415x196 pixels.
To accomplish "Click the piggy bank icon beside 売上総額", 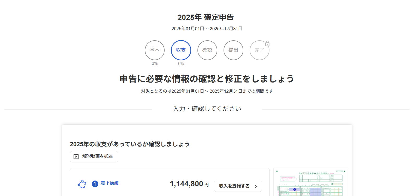I will 82,184.
